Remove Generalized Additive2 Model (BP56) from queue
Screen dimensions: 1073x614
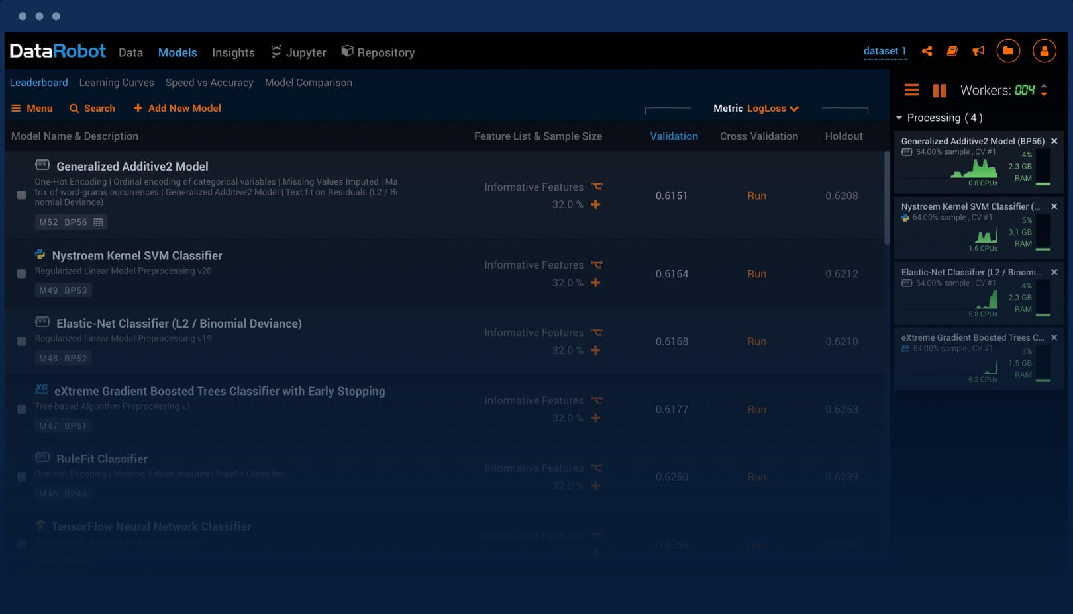[1054, 141]
